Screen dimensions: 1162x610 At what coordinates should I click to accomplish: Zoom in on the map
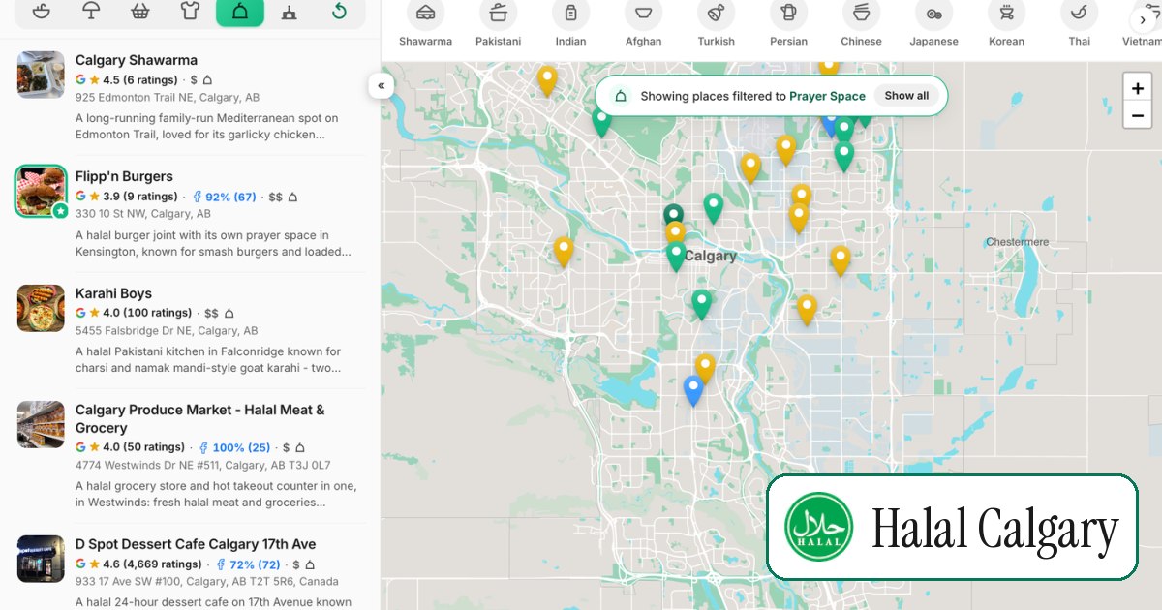click(1137, 88)
